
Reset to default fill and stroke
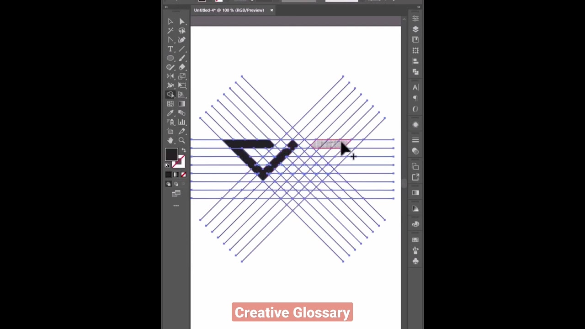pyautogui.click(x=167, y=165)
